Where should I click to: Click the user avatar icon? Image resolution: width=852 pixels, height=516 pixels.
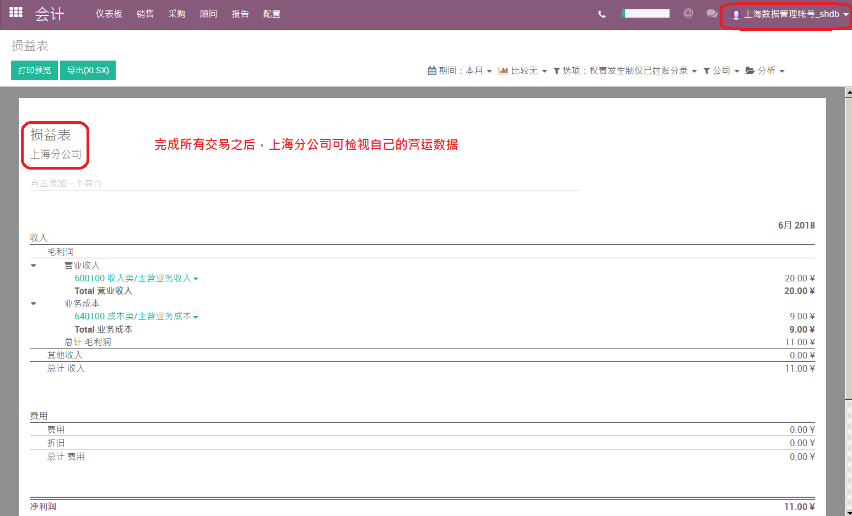pyautogui.click(x=736, y=15)
